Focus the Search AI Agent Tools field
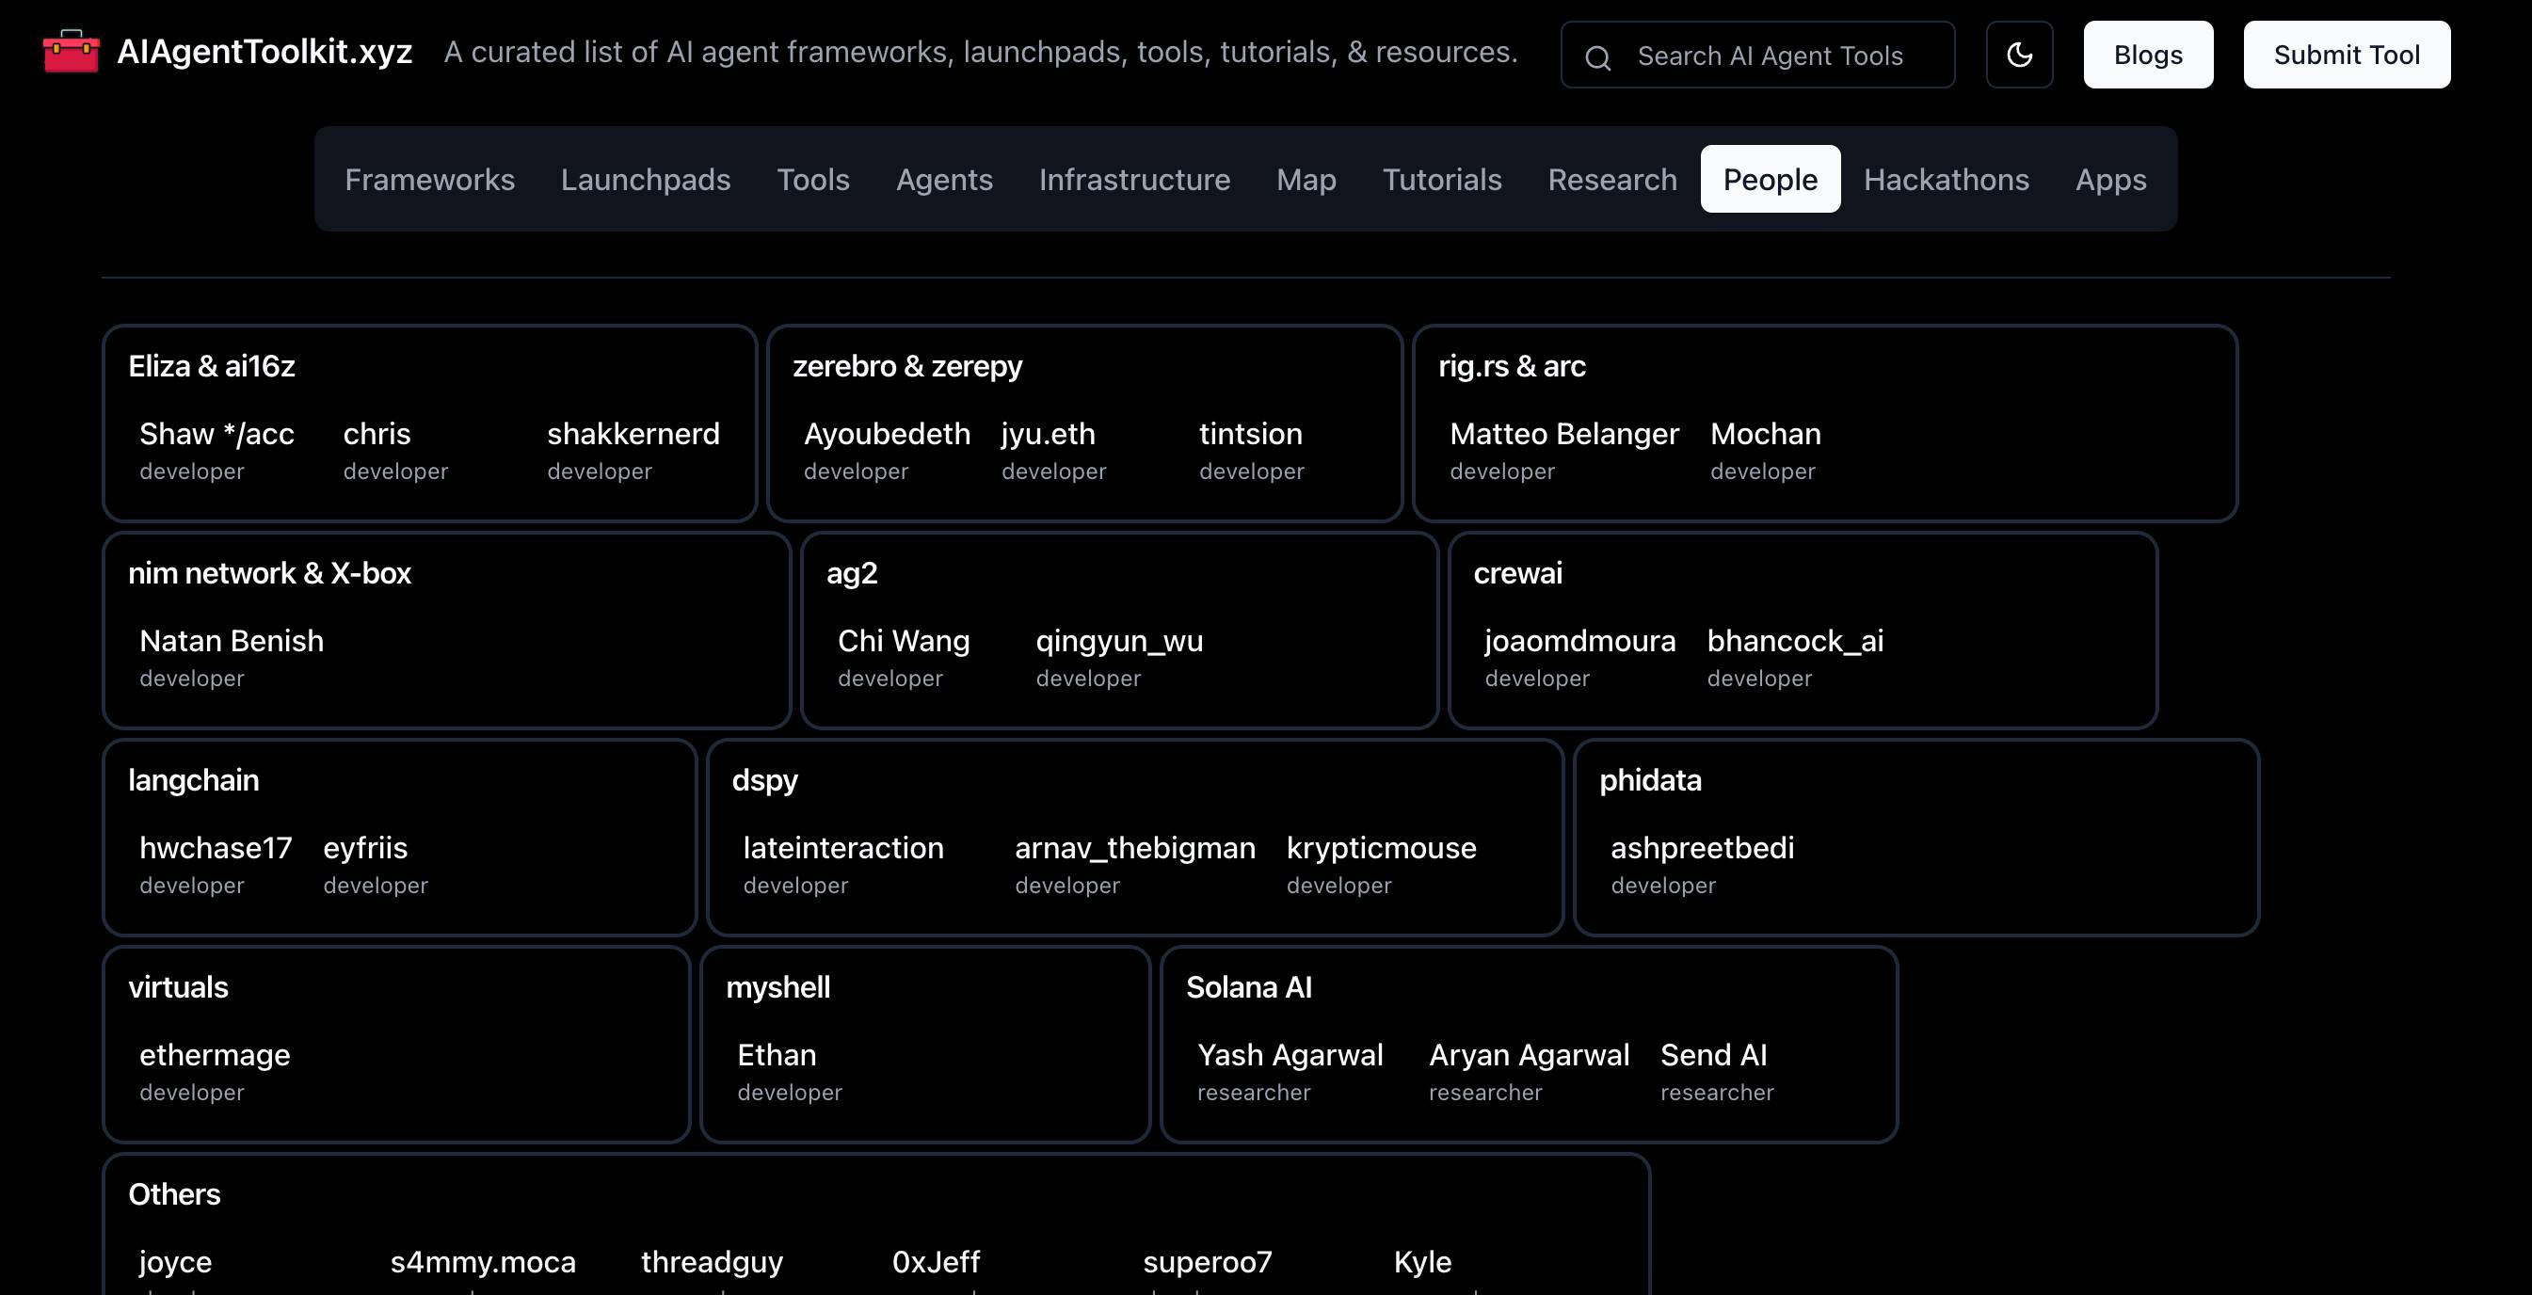This screenshot has height=1295, width=2532. (1770, 56)
